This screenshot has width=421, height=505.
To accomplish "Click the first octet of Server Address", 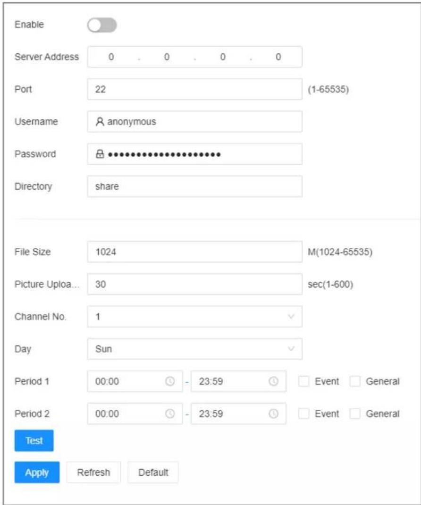I will point(111,57).
